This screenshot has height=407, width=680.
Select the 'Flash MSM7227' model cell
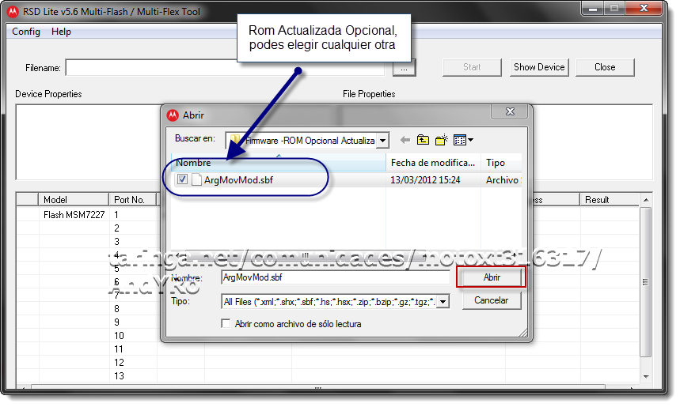click(74, 215)
